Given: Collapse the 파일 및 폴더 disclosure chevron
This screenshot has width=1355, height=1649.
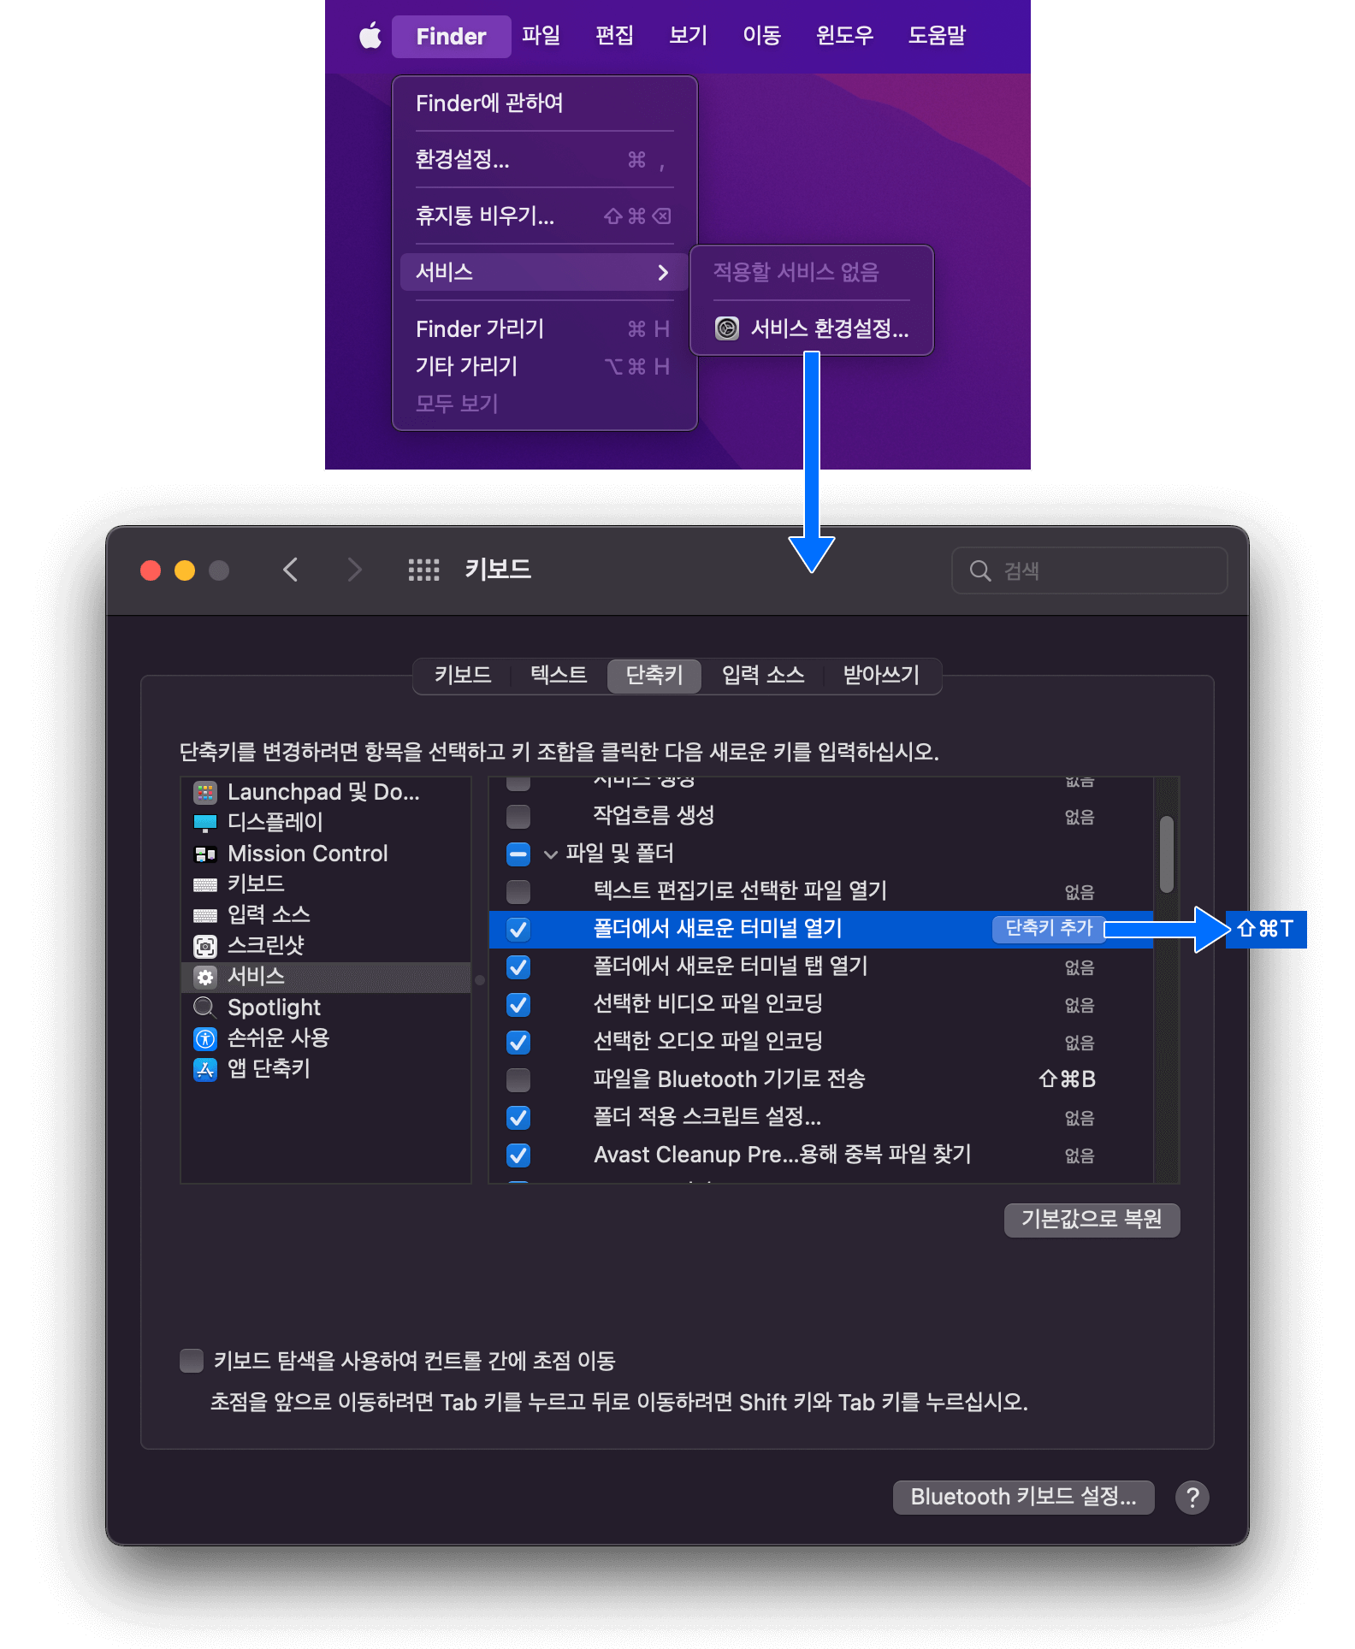Looking at the screenshot, I should 551,854.
